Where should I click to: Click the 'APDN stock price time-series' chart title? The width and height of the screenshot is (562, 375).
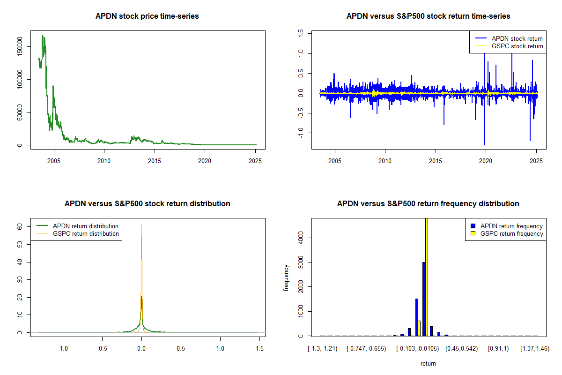[147, 16]
